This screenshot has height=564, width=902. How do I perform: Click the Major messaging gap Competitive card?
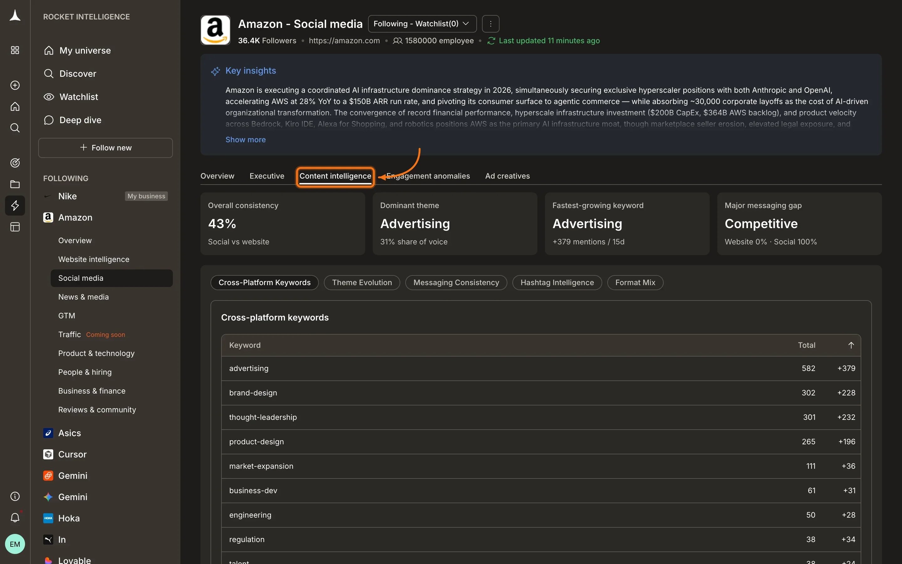click(799, 224)
